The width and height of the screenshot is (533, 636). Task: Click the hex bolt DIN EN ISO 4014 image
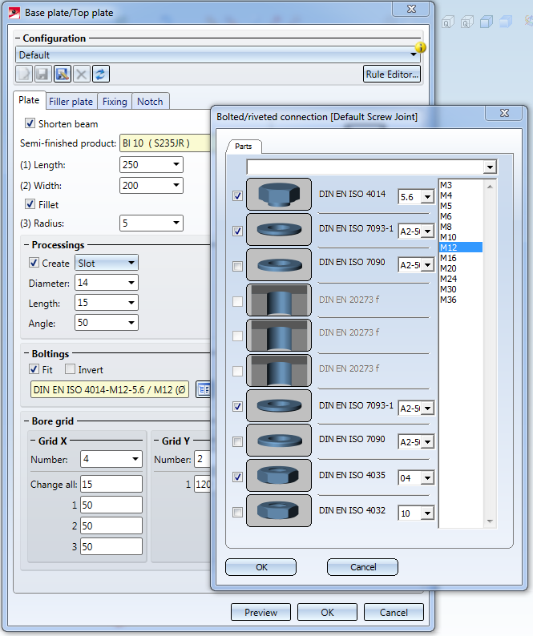coord(279,195)
